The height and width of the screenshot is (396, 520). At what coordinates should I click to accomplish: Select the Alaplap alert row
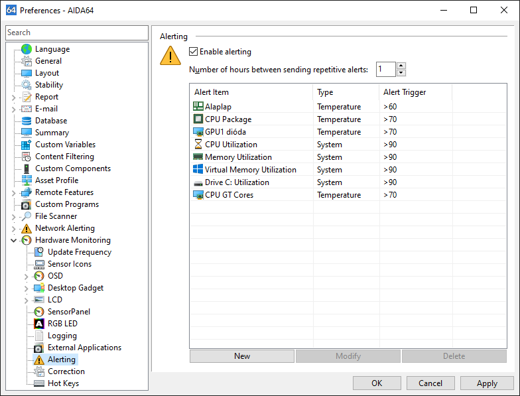tap(348, 107)
